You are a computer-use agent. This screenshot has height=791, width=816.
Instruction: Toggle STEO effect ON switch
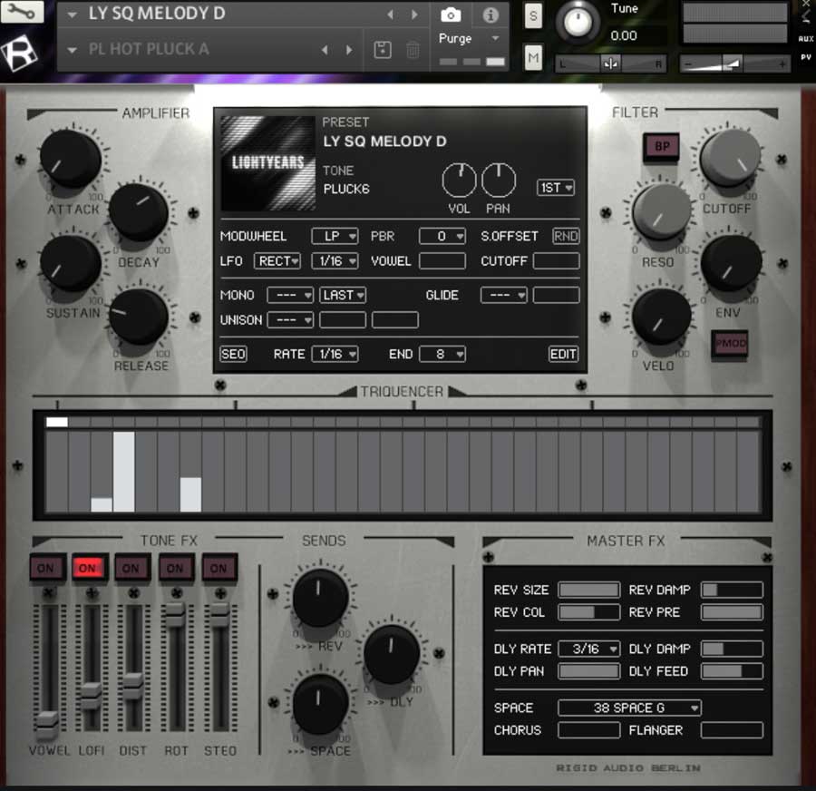(x=219, y=568)
